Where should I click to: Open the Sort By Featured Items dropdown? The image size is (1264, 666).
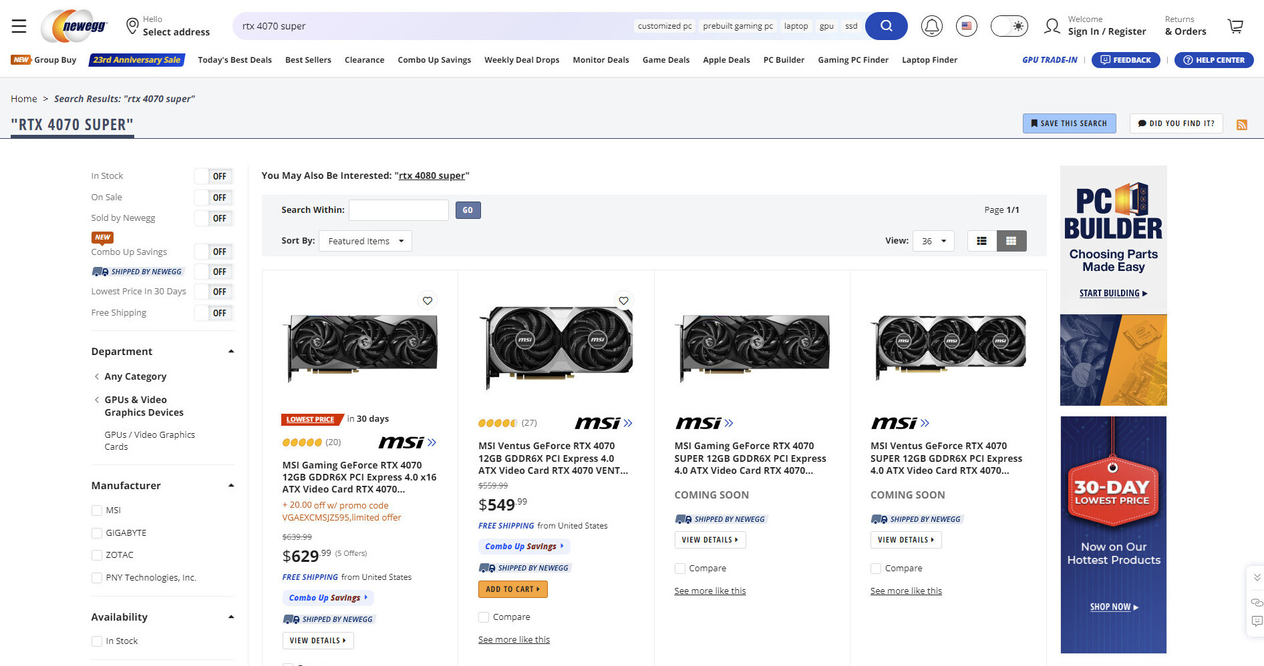365,241
